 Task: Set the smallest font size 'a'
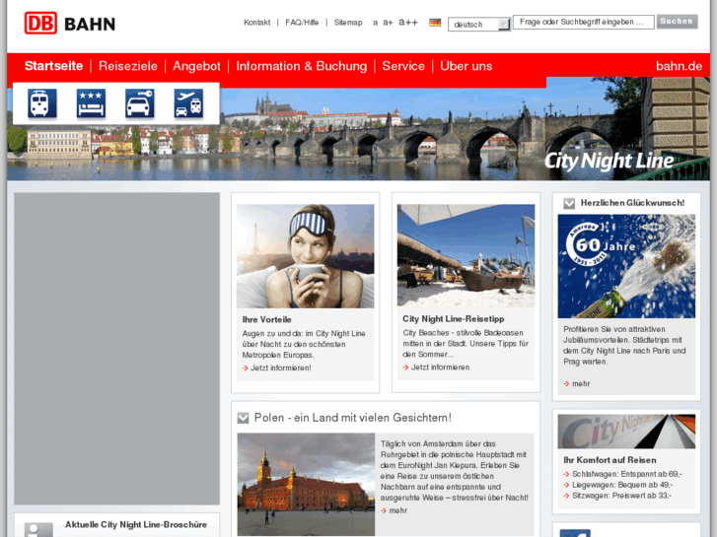coord(376,23)
